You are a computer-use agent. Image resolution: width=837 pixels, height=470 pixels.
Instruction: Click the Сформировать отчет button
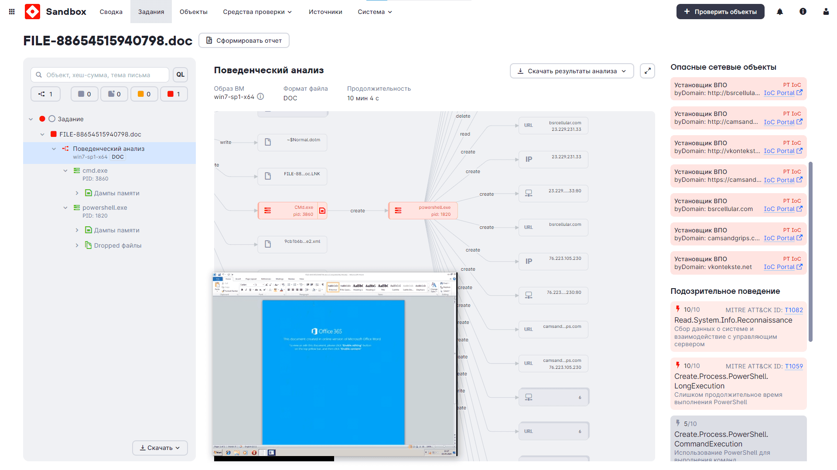click(x=244, y=41)
